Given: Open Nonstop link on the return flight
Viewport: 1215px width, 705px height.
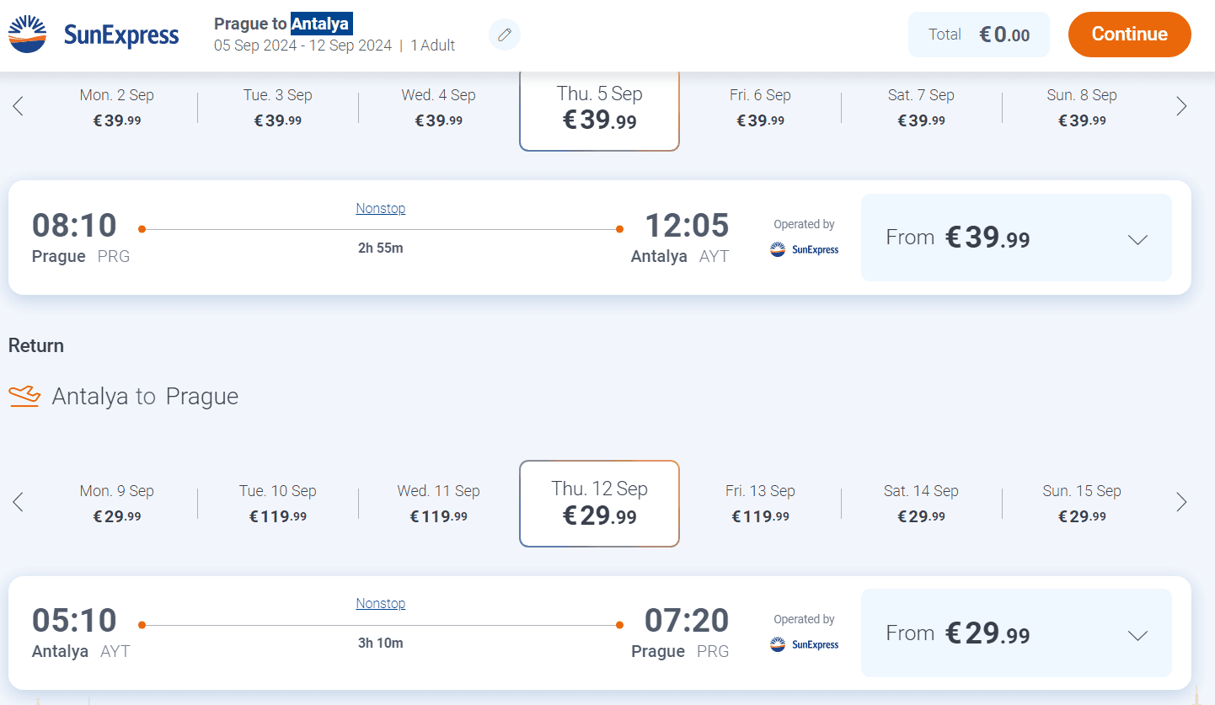Looking at the screenshot, I should (380, 603).
